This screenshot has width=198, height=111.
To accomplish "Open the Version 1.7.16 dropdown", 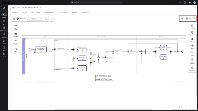I will click(x=36, y=18).
